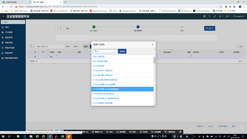Click the pencil edit icon in header
The image size is (247, 139).
[215, 16]
